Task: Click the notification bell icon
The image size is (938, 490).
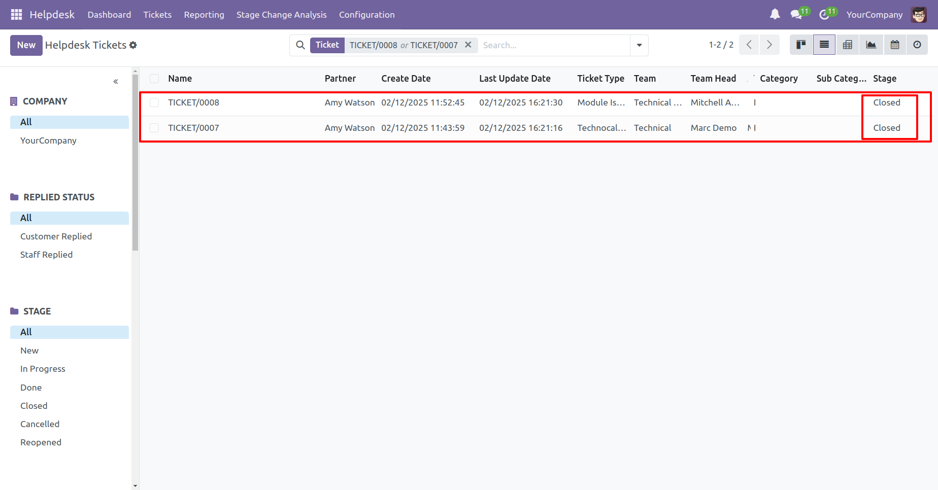Action: pyautogui.click(x=775, y=15)
